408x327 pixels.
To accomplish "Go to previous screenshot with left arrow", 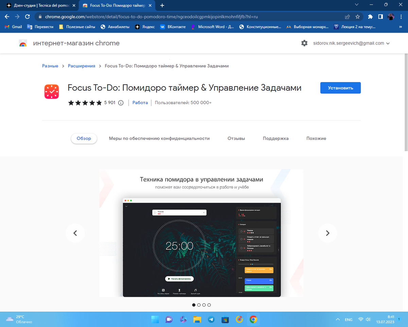I will pyautogui.click(x=75, y=233).
